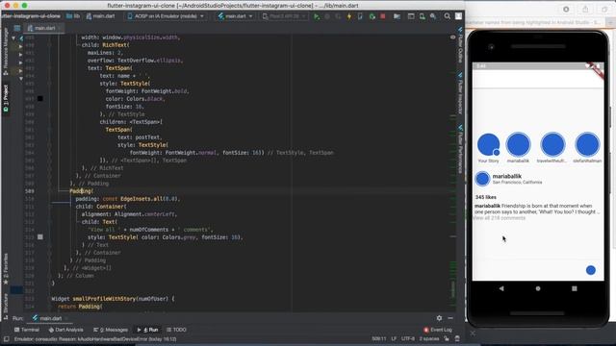
Task: Click the Attach debugger icon in toolbar
Action: coord(372,16)
